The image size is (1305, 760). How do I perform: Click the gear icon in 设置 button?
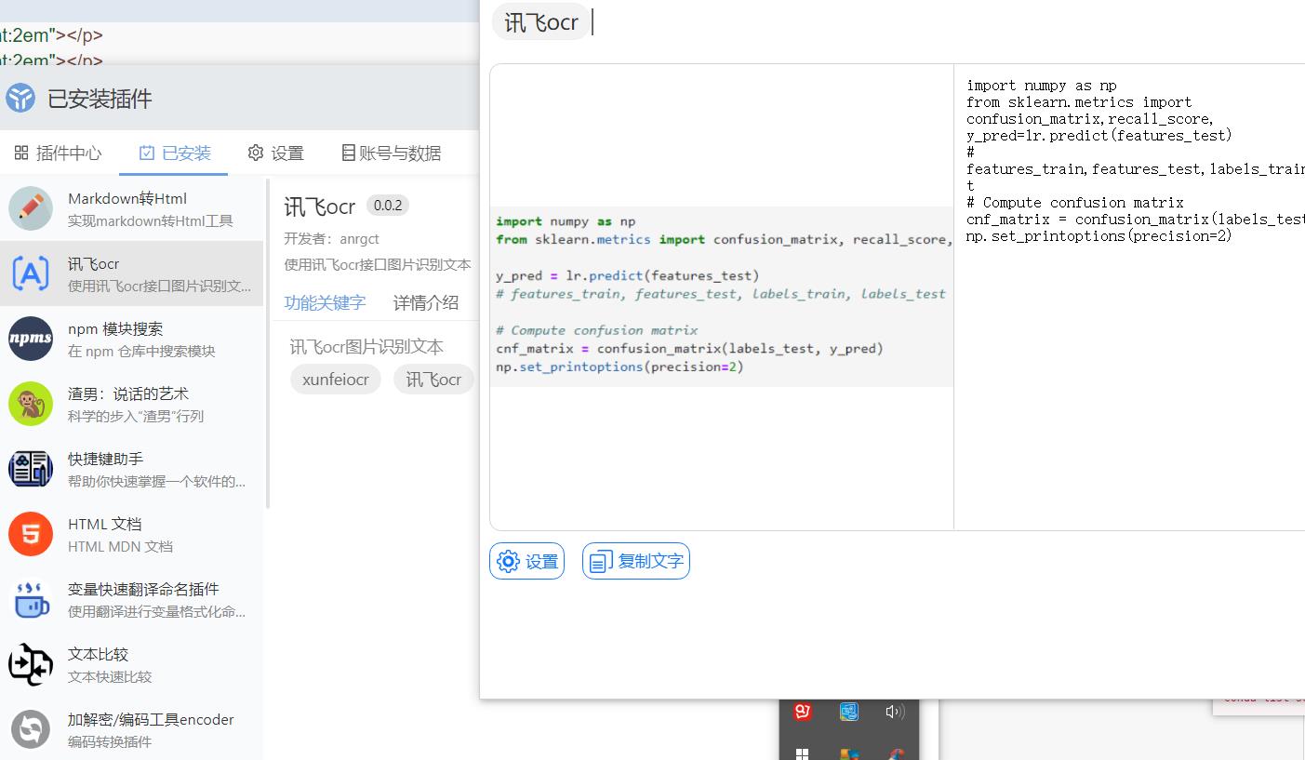508,561
